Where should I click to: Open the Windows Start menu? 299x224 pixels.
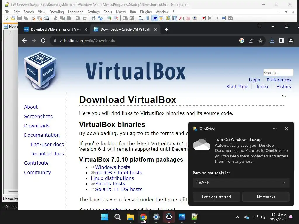click(105, 217)
